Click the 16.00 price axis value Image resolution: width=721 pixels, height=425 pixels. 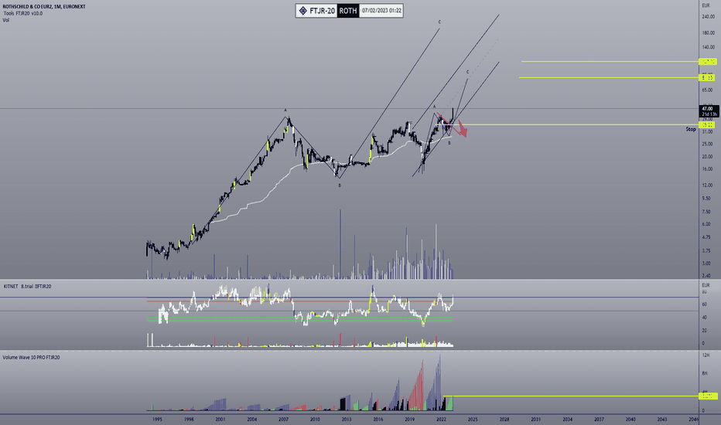[708, 169]
